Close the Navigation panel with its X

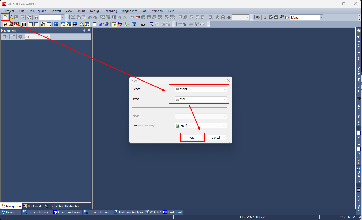tap(89, 30)
